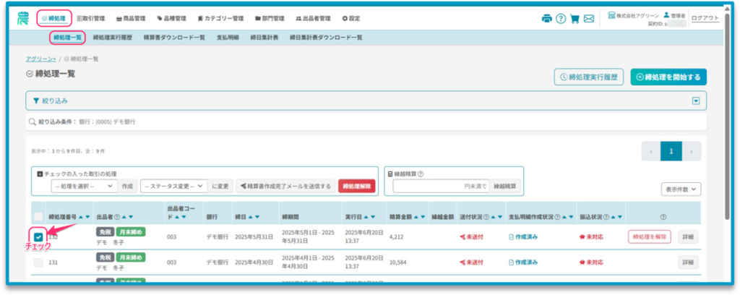
Task: Click the 管理者 user icon
Action: tap(666, 15)
